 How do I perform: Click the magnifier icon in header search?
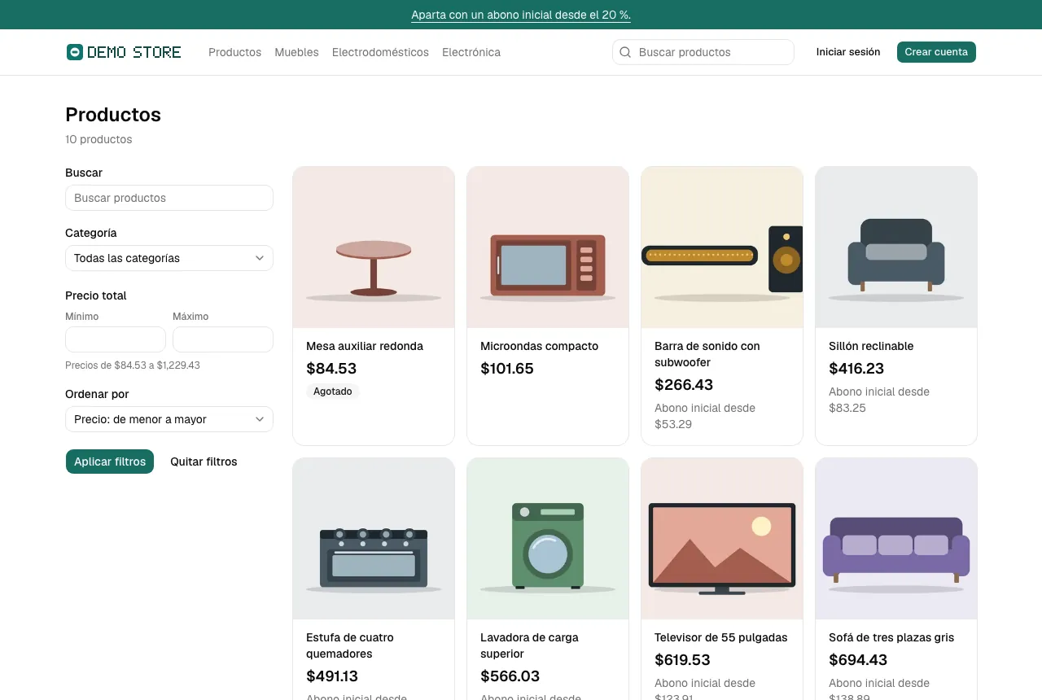click(625, 52)
